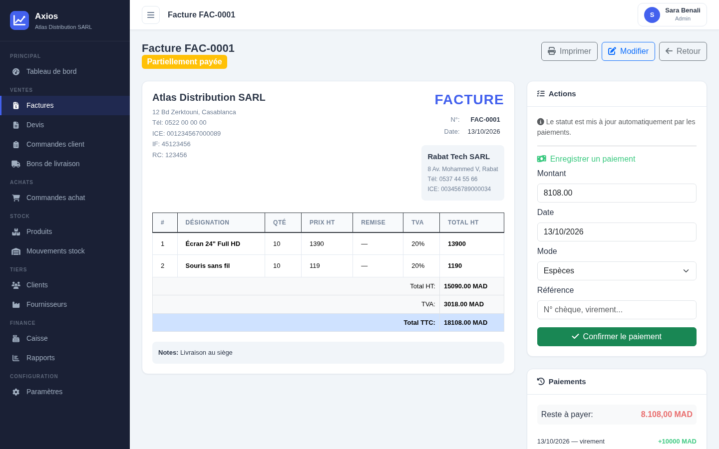Open the Mode payment dropdown
This screenshot has height=449, width=719.
(617, 271)
